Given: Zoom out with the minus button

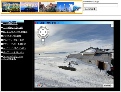Looking at the screenshot, I should (x=43, y=43).
